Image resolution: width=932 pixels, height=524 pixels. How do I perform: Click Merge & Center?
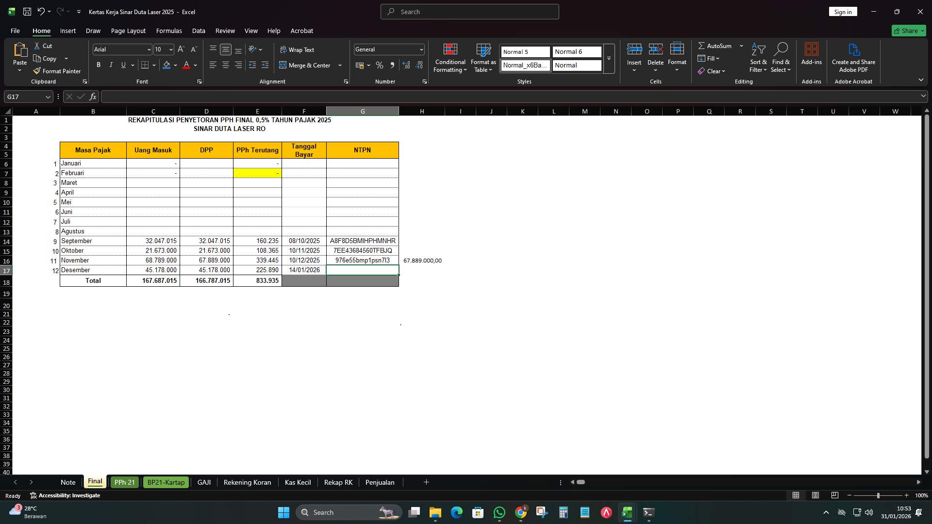coord(306,65)
